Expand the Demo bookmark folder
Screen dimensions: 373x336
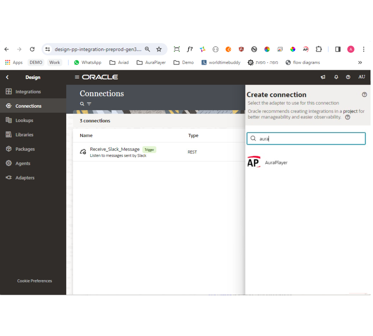pyautogui.click(x=184, y=63)
